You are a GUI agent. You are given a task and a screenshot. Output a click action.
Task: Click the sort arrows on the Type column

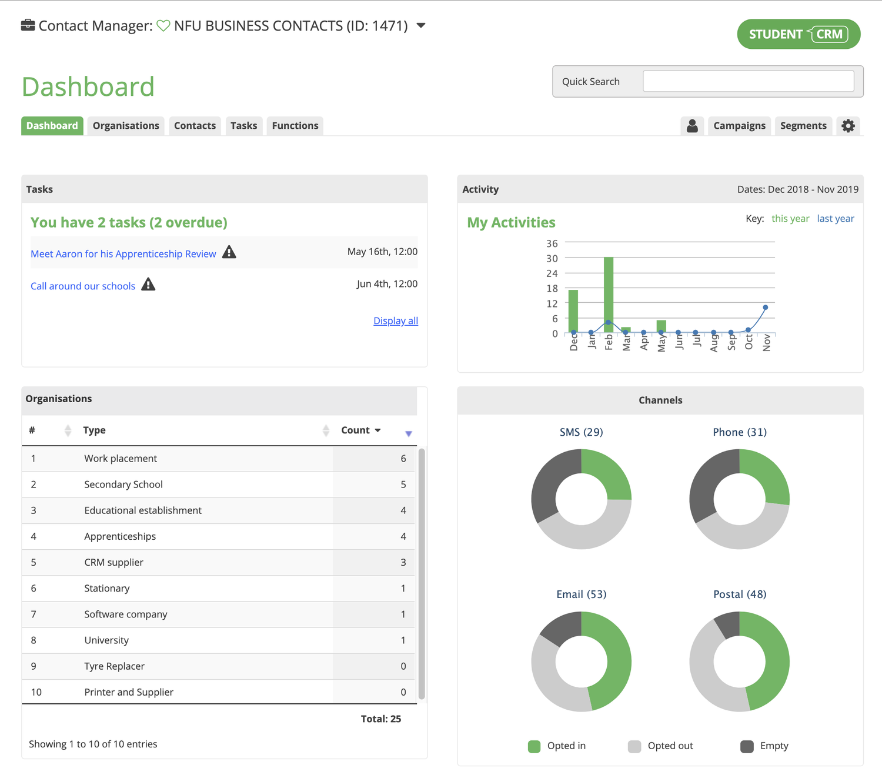click(326, 430)
